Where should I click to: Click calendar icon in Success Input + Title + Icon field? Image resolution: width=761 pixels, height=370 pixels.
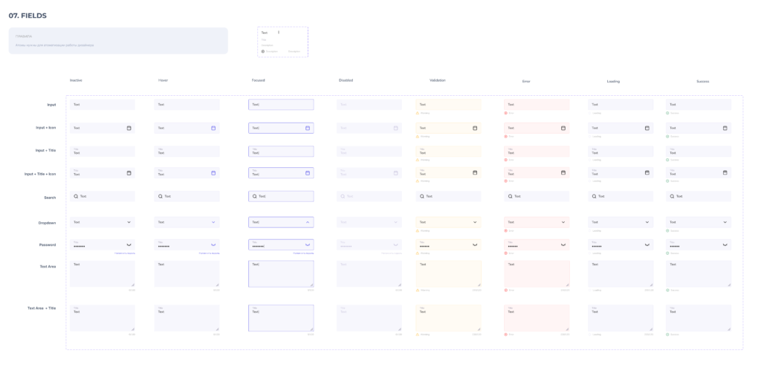725,173
